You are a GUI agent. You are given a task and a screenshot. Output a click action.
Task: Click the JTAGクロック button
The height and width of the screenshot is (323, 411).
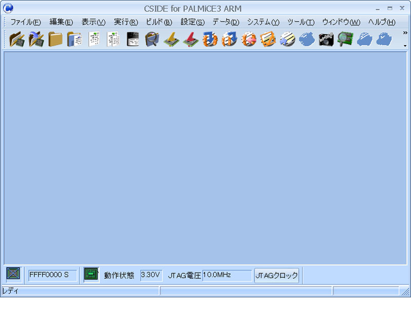click(276, 275)
